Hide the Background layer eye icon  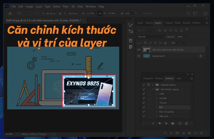(139, 56)
